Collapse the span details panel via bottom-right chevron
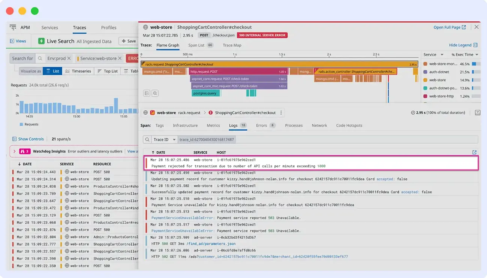487x278 pixels. (477, 112)
